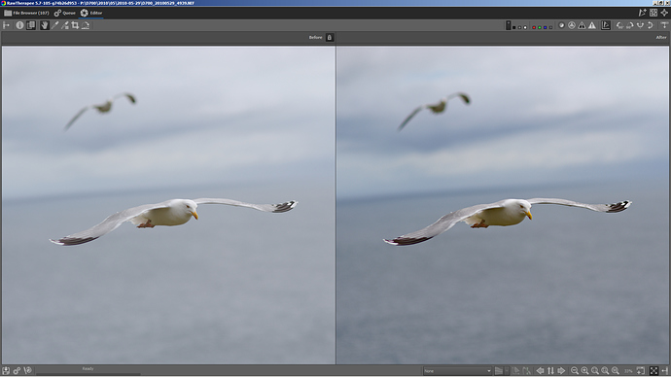This screenshot has width=671, height=377.
Task: Hide the right panel
Action: click(x=664, y=25)
